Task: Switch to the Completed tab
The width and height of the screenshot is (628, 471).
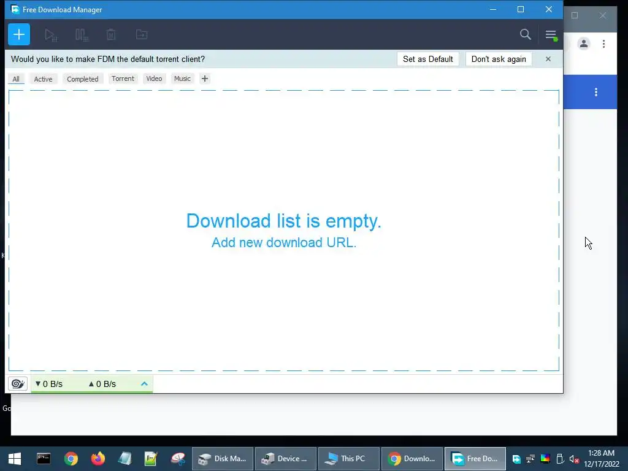Action: pyautogui.click(x=83, y=79)
